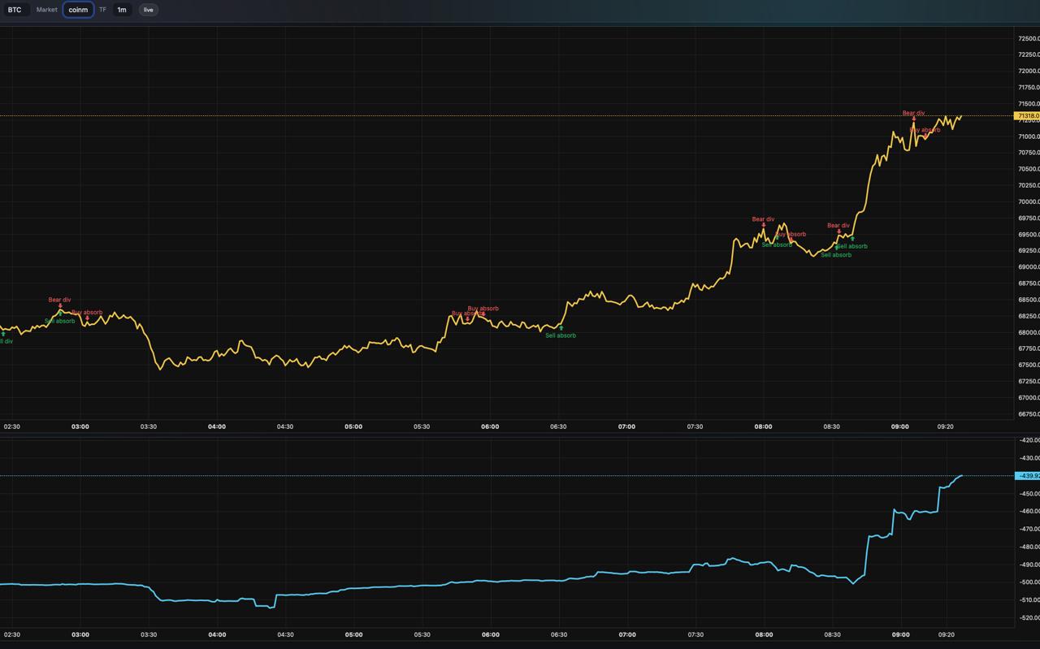Click the red Buy absorb arrow near 03:00

(x=87, y=318)
